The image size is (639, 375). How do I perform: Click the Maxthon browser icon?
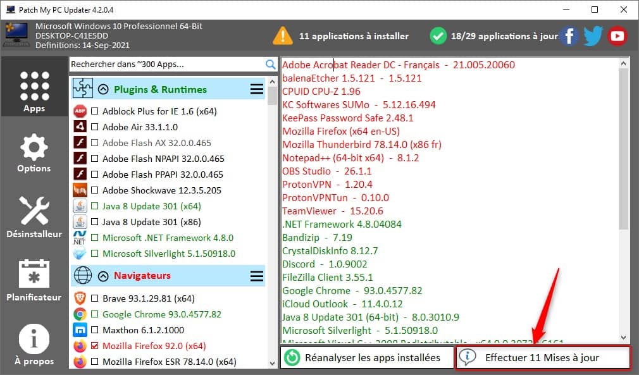click(x=80, y=330)
